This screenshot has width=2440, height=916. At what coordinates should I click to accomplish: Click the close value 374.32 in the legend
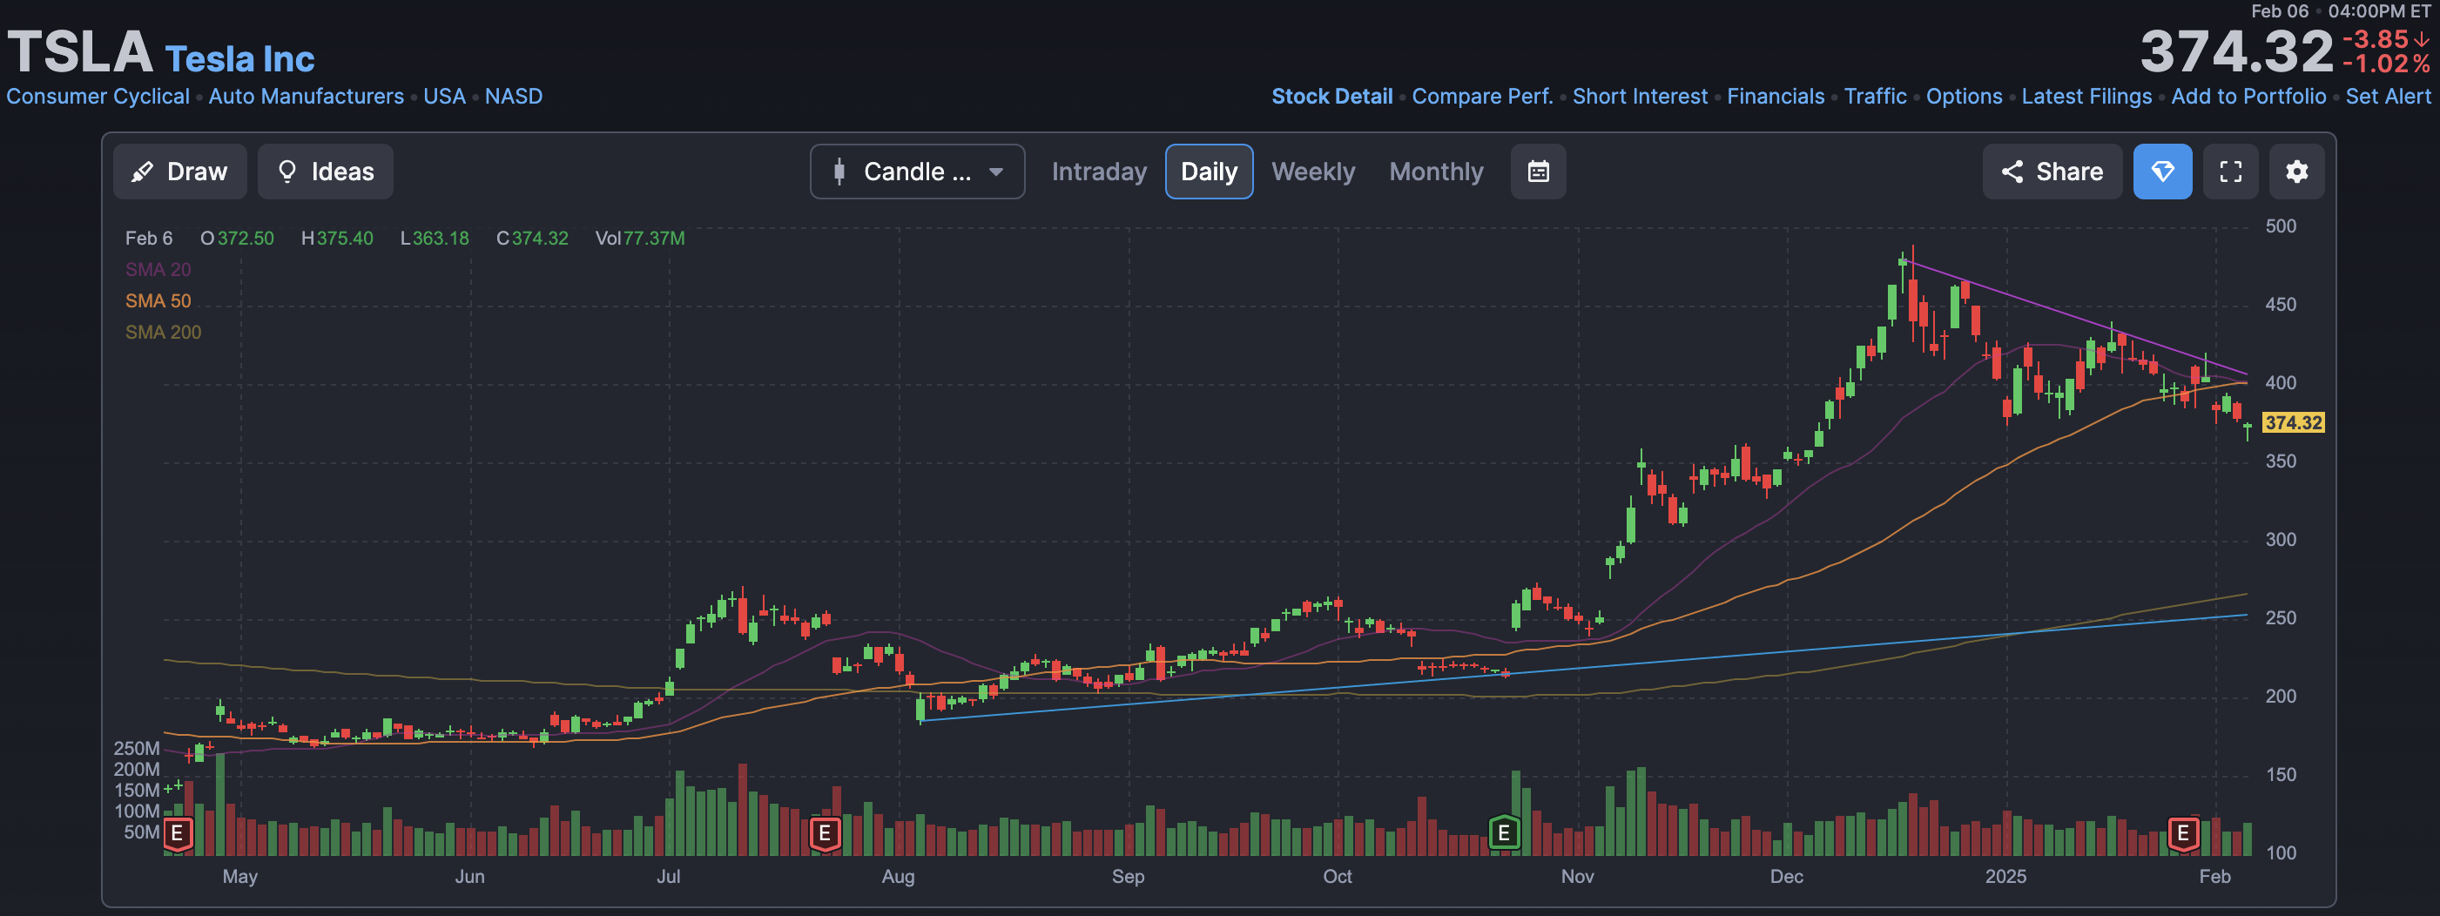(x=540, y=238)
